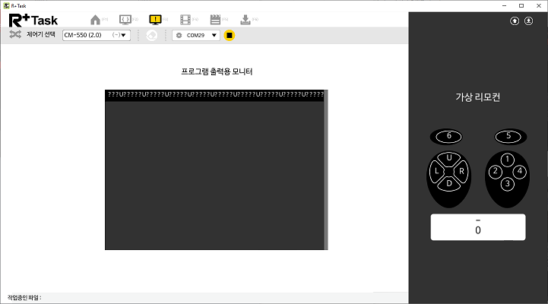Viewport: 548px width, 304px height.
Task: Open the COM29 port dropdown
Action: pyautogui.click(x=196, y=35)
